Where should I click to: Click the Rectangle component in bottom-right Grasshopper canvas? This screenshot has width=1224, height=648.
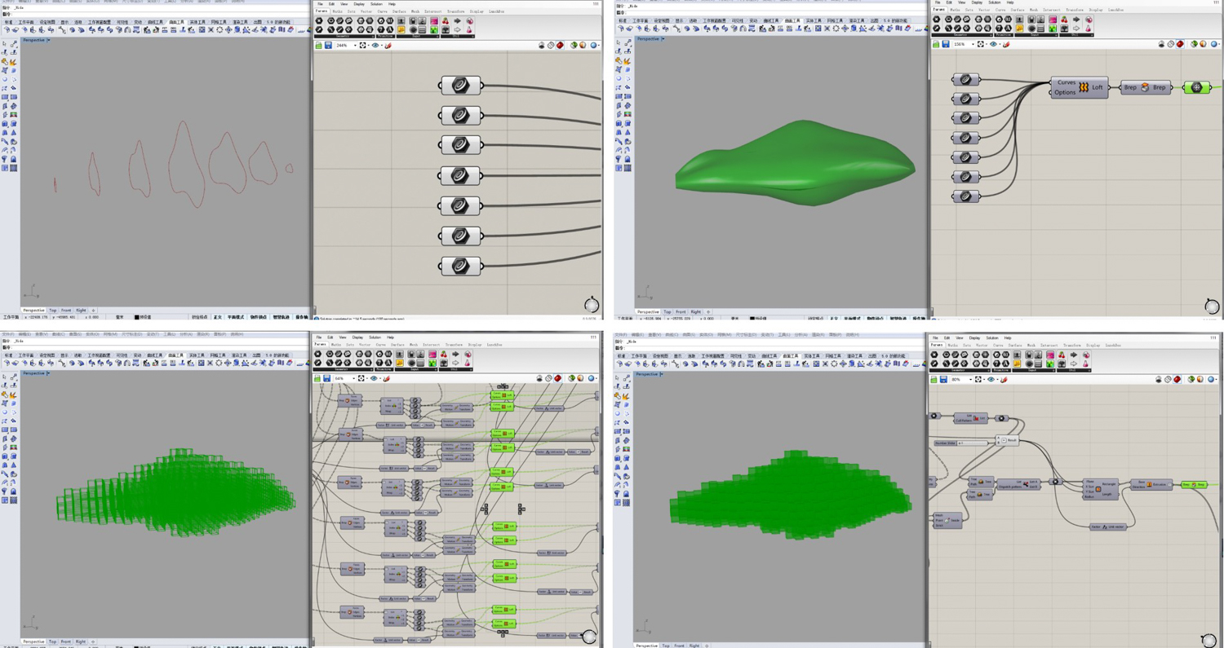tap(1101, 489)
